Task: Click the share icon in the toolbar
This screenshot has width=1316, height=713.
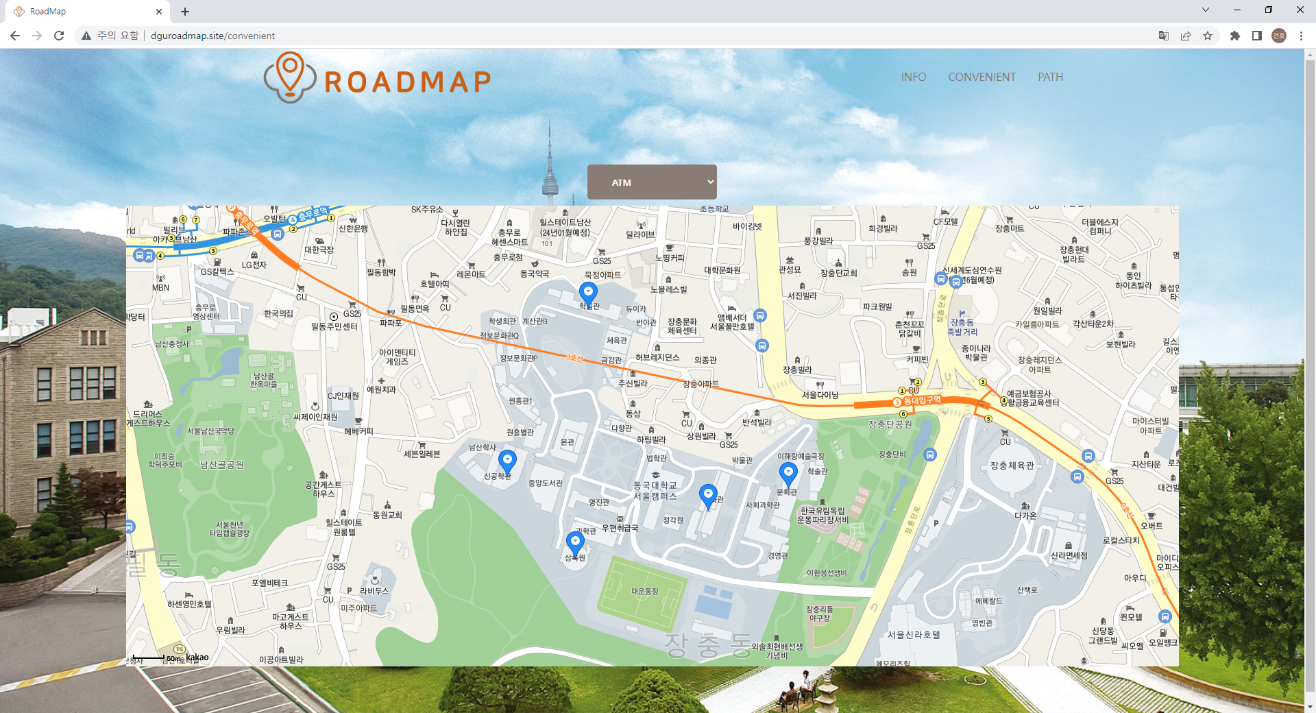Action: (x=1186, y=36)
